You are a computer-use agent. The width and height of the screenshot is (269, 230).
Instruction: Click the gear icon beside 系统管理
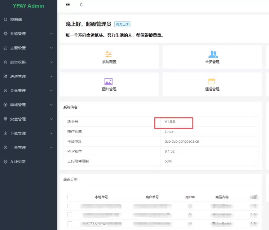[5, 34]
